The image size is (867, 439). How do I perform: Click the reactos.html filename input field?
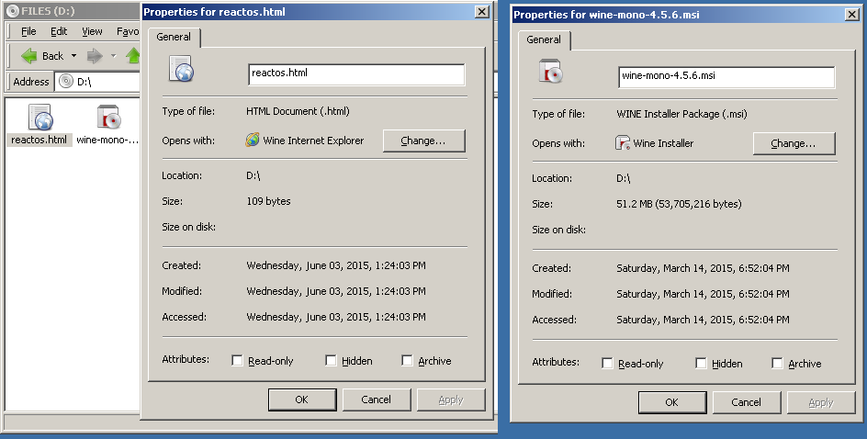(x=356, y=74)
